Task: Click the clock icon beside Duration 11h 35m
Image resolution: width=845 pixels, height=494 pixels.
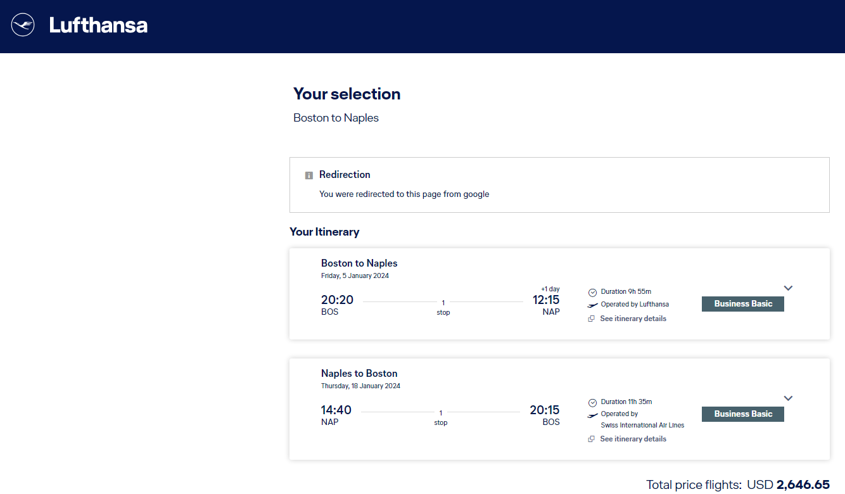Action: [x=592, y=403]
